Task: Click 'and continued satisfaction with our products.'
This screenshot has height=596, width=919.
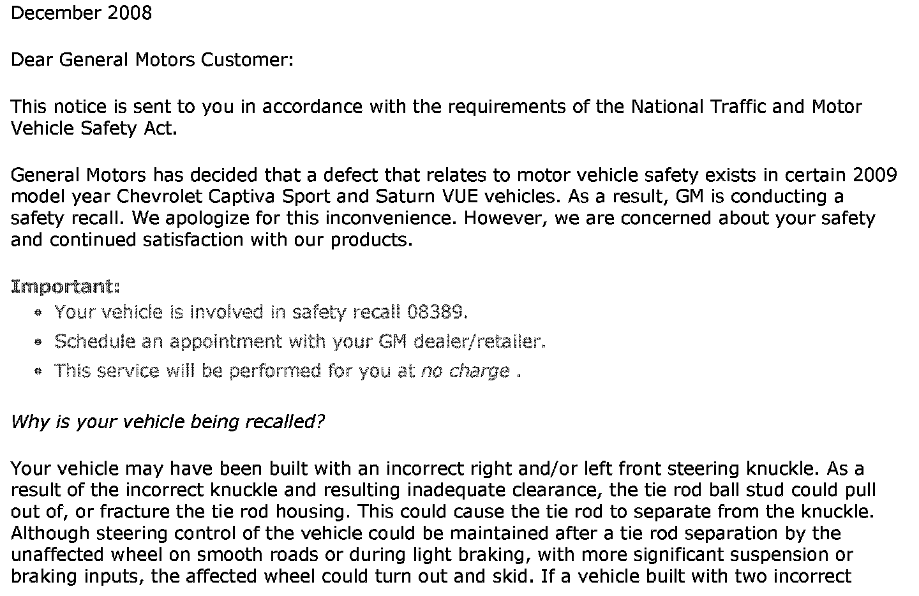Action: (x=212, y=240)
